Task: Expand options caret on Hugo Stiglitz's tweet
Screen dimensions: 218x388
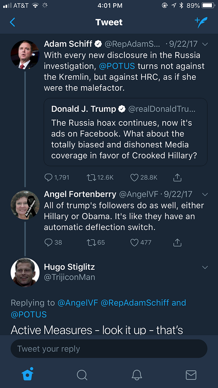Action: (205, 267)
